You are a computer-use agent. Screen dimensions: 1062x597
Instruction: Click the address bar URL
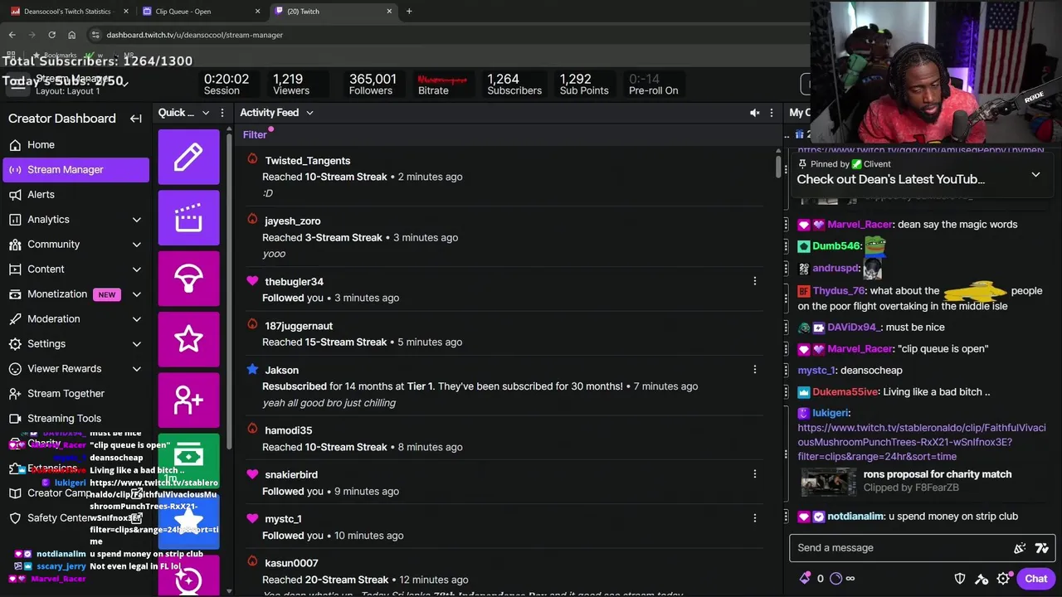pos(194,35)
